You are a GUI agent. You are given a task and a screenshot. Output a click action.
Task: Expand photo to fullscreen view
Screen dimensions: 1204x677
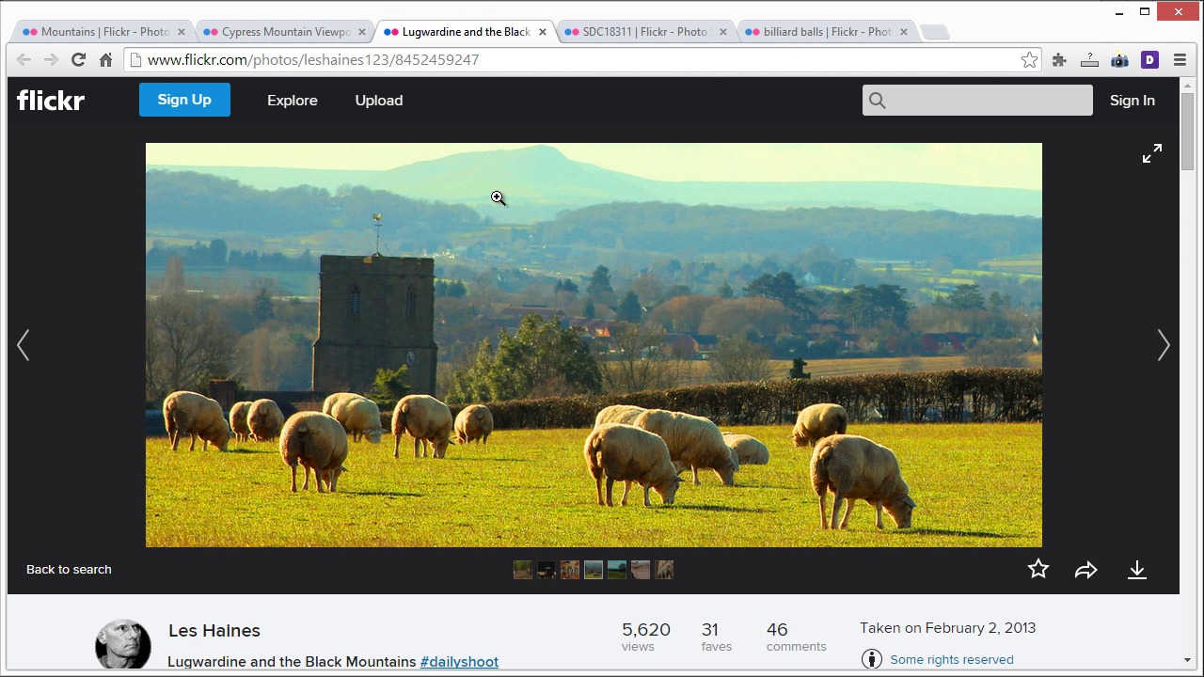point(1152,154)
